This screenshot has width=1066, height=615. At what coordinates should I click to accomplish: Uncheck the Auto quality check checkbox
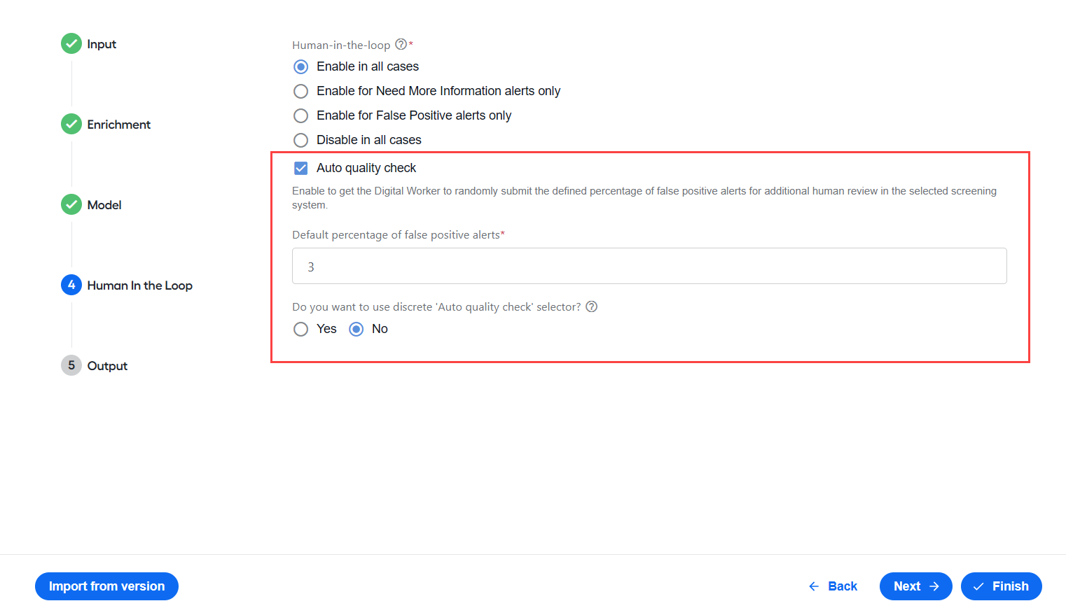click(x=301, y=168)
